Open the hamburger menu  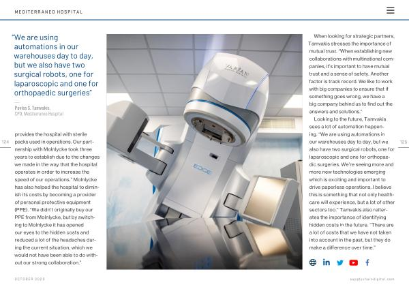(390, 10)
